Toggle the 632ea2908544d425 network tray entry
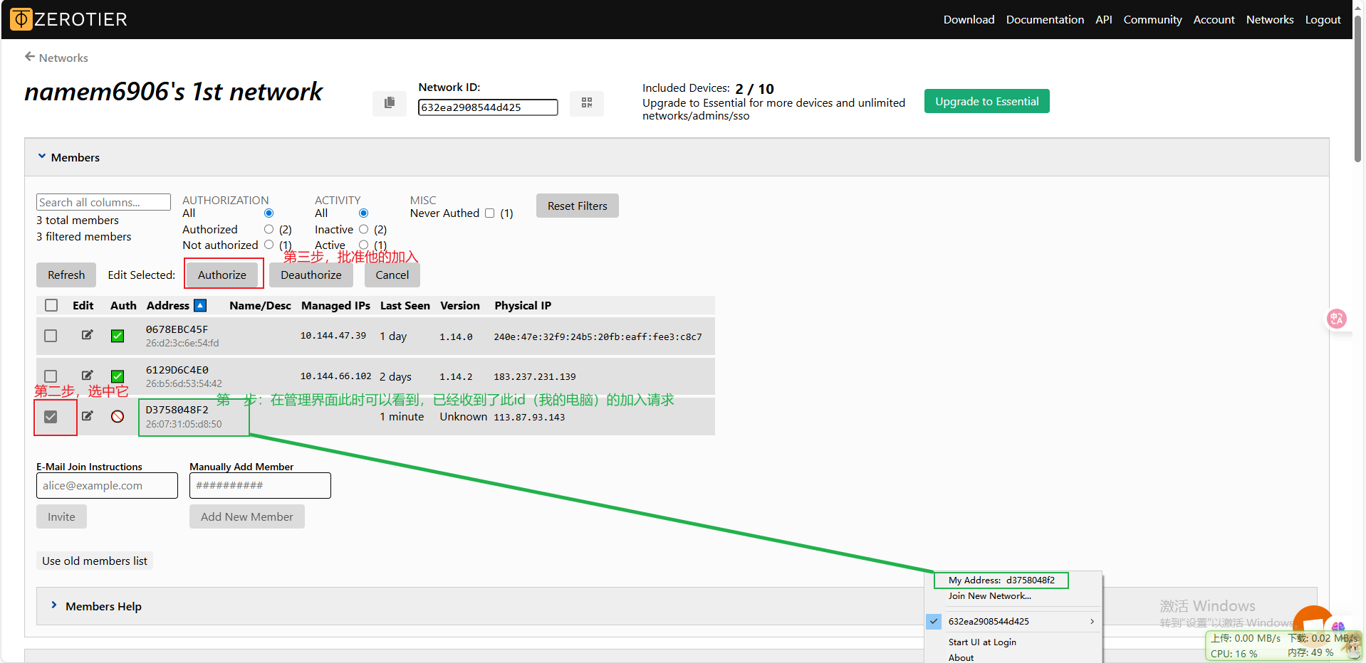This screenshot has height=663, width=1366. pyautogui.click(x=1013, y=622)
